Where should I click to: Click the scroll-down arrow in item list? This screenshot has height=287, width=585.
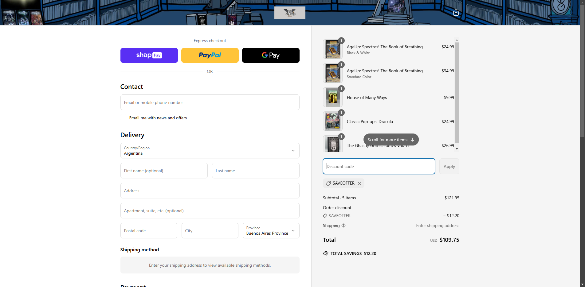[x=457, y=149]
